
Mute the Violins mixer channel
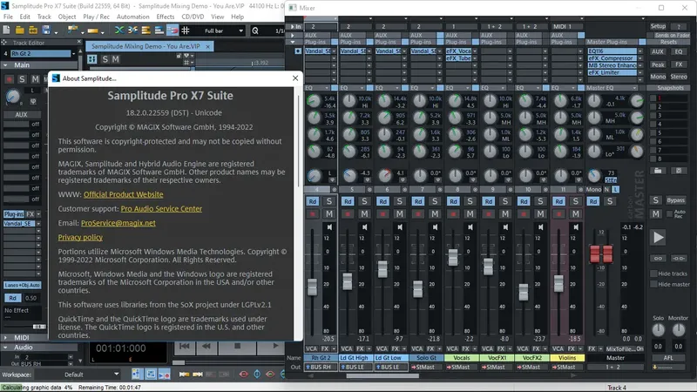(x=575, y=214)
